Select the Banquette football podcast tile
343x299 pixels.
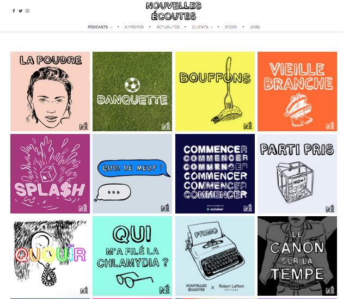tap(132, 91)
